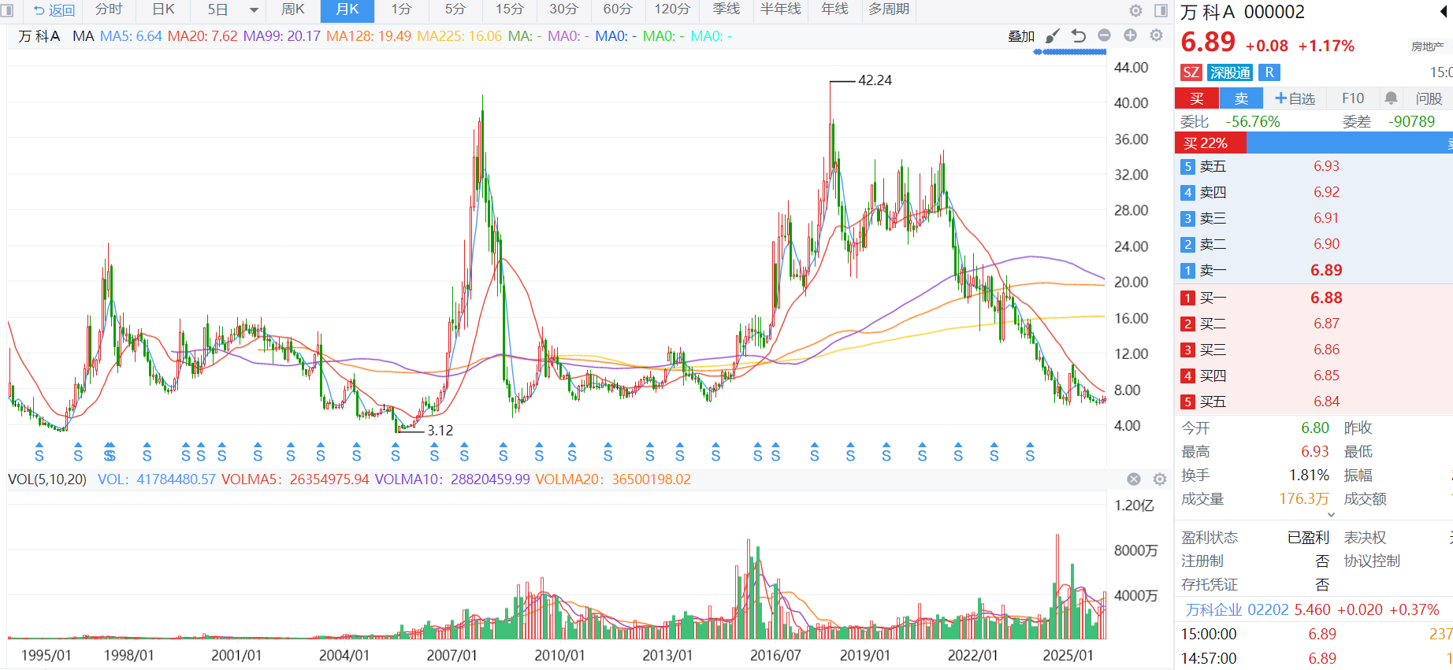
Task: Open top toolbar settings gear icon
Action: coord(1135,10)
